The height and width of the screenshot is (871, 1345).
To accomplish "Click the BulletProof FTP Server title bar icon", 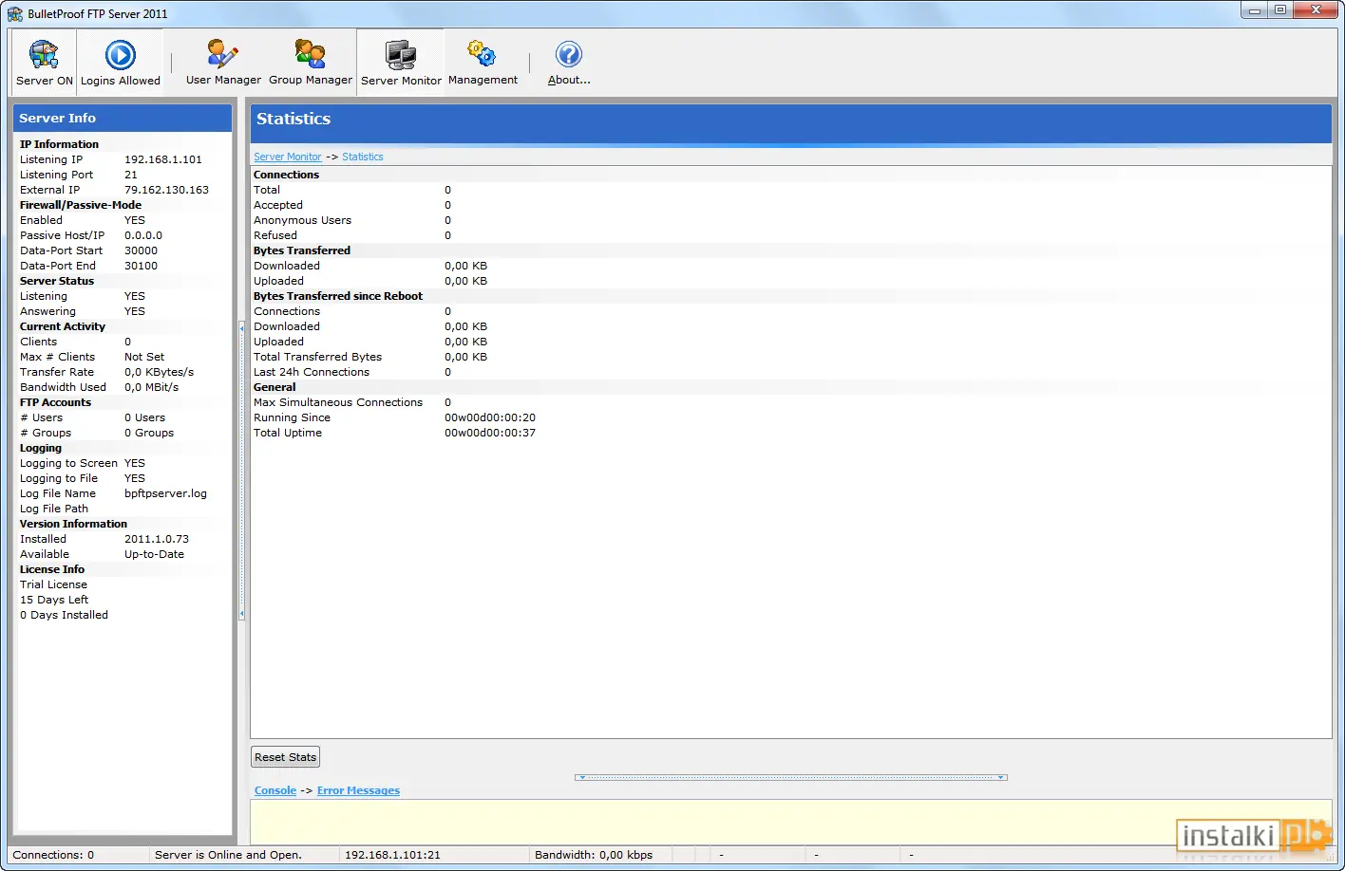I will [15, 13].
